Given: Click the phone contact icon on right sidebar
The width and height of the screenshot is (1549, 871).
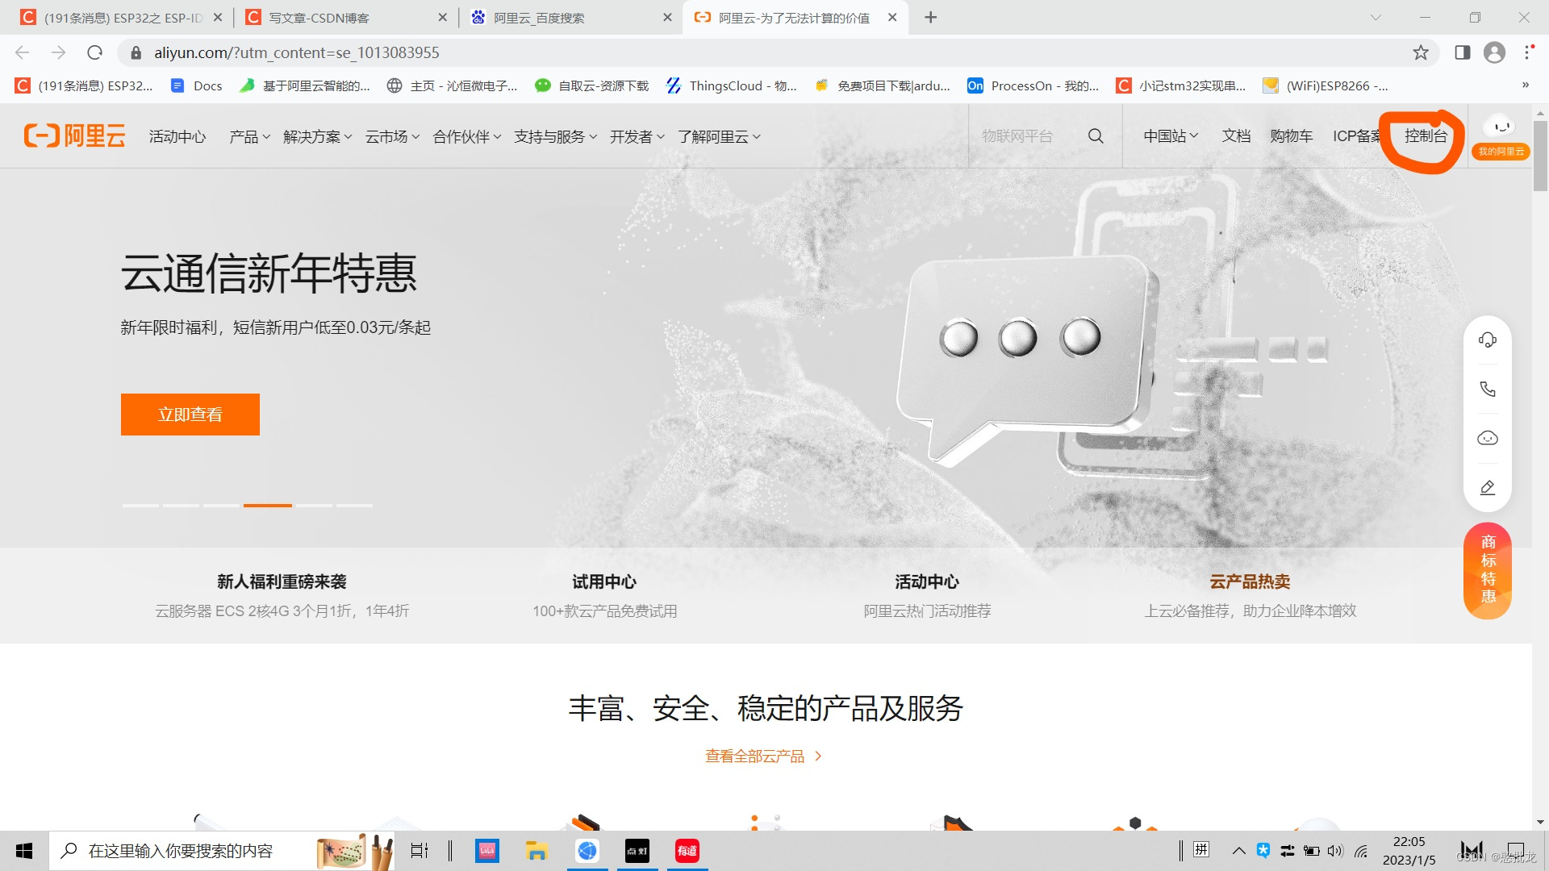Looking at the screenshot, I should point(1487,389).
